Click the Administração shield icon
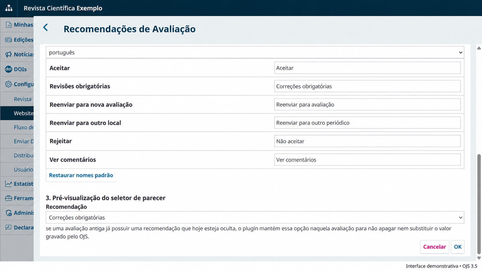Image resolution: width=482 pixels, height=271 pixels. pyautogui.click(x=8, y=213)
